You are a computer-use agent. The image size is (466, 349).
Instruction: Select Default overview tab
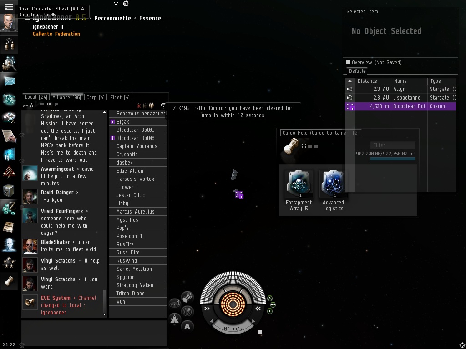point(357,71)
